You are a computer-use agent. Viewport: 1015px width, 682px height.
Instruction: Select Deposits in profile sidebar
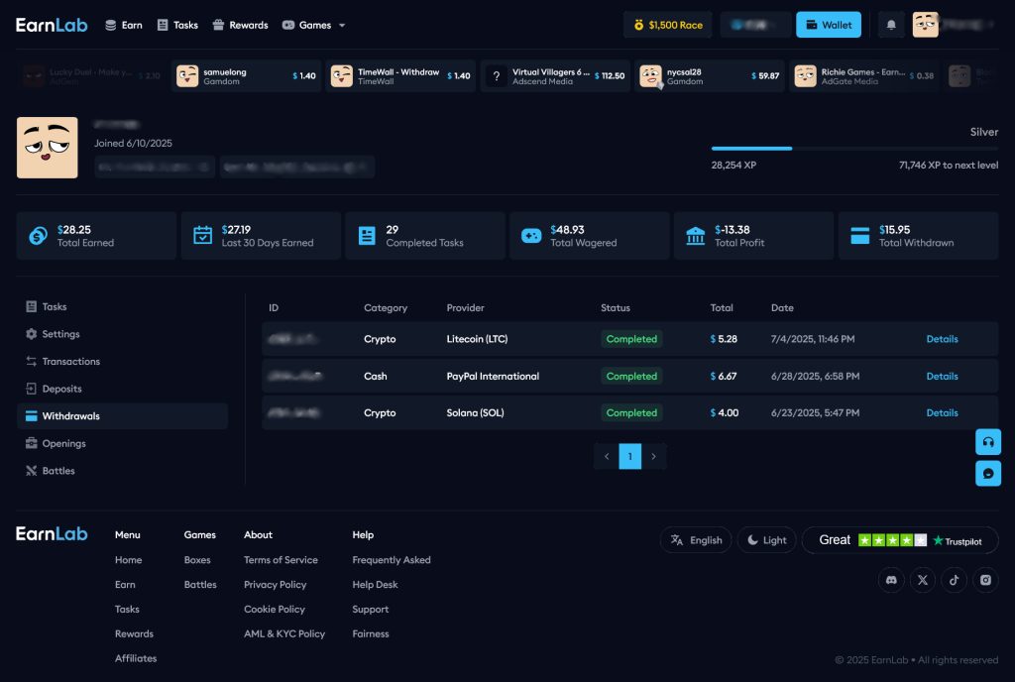(122, 389)
